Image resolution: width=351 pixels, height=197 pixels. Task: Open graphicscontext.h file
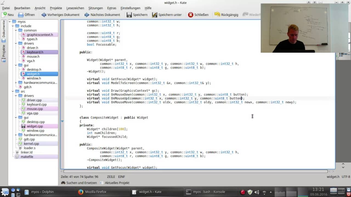click(39, 35)
